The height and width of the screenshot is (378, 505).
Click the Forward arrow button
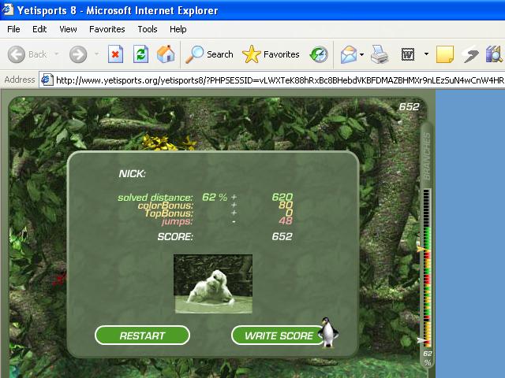coord(78,54)
